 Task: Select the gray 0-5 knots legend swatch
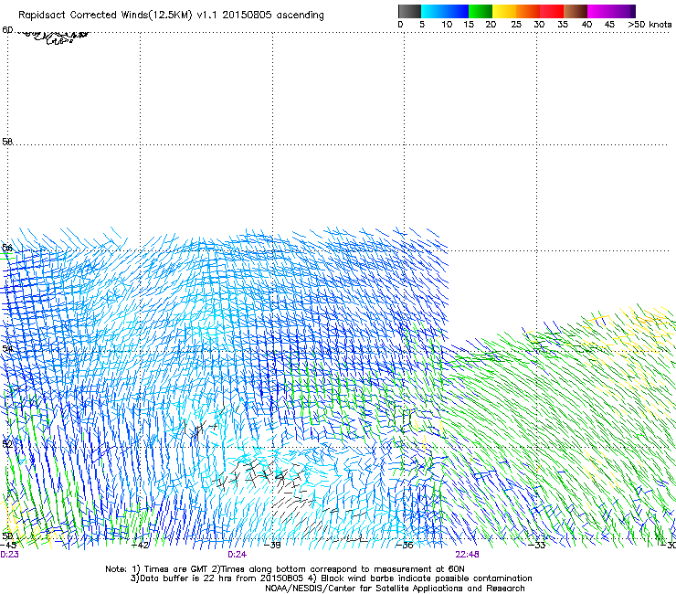[x=409, y=11]
